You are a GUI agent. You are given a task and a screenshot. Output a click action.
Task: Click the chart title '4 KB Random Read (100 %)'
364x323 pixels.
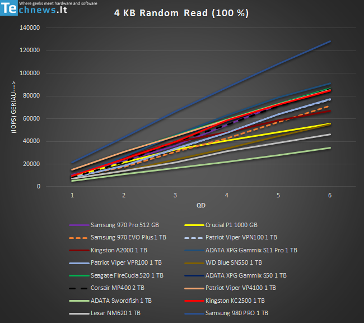(x=181, y=13)
